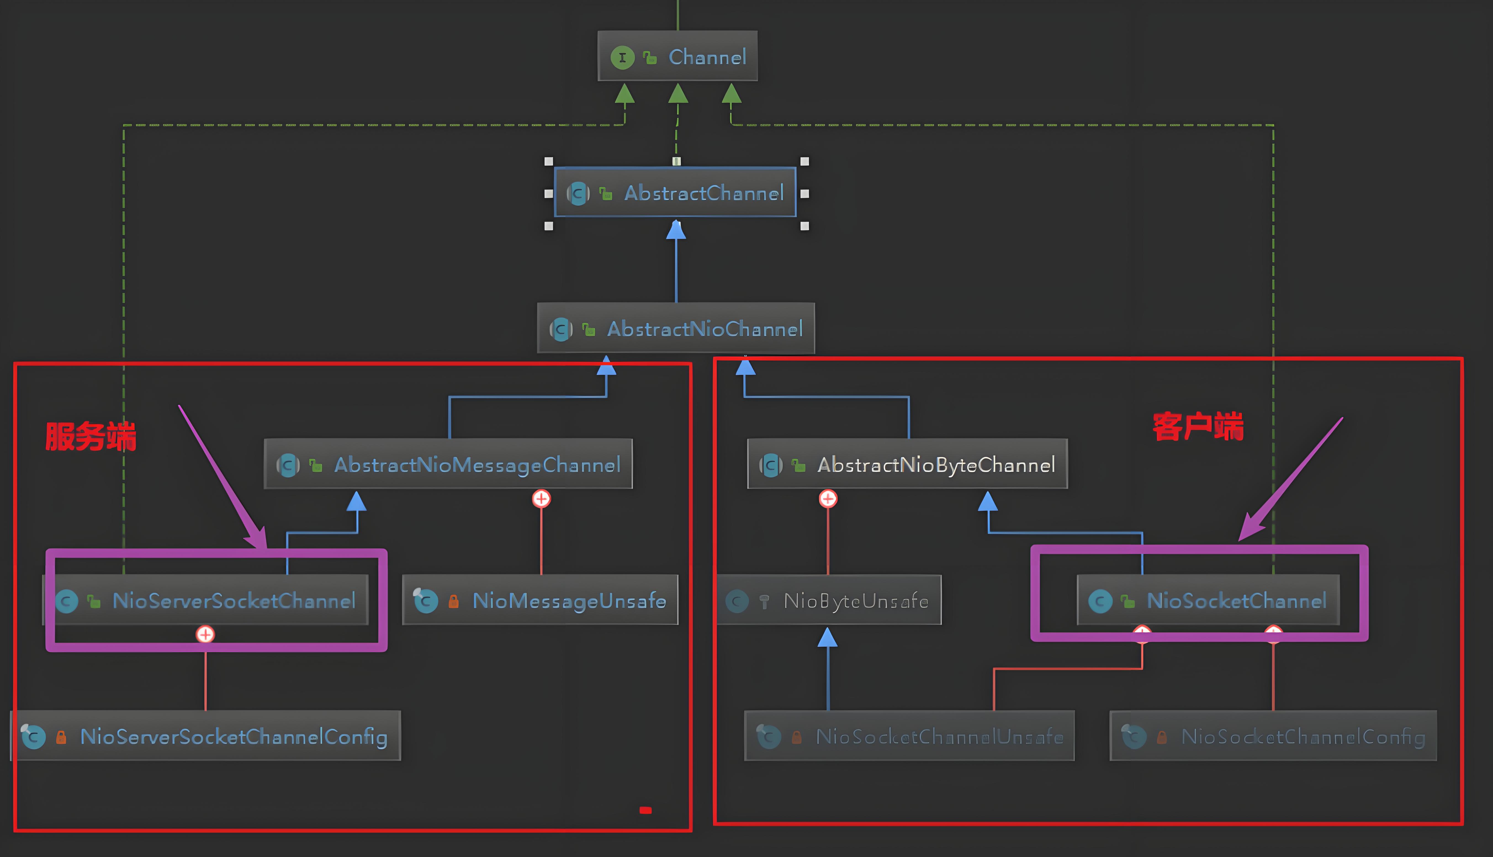Click the class icon on NioServerSocketChannel
This screenshot has height=857, width=1493.
click(x=67, y=601)
